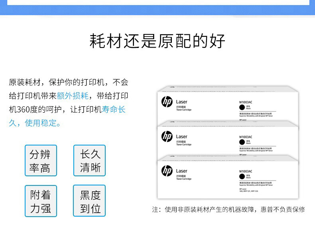Click W1003AC label on the top box
Viewport: 315px width, 243px height.
(x=246, y=102)
